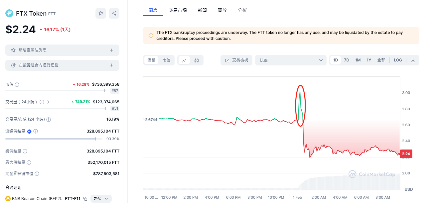The width and height of the screenshot is (432, 203).
Task: Select the 1M time range
Action: pos(358,60)
